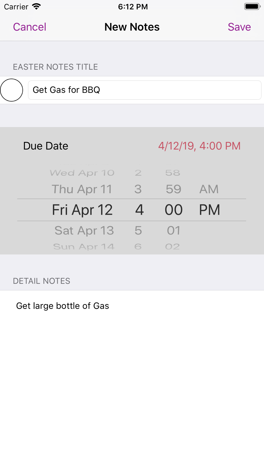Viewport: 264px width, 469px height.
Task: Tap the Wi-Fi status icon
Action: pyautogui.click(x=36, y=7)
